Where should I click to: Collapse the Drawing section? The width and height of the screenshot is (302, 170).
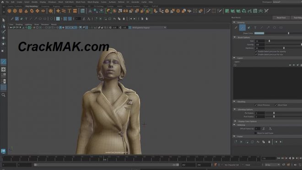[234, 22]
